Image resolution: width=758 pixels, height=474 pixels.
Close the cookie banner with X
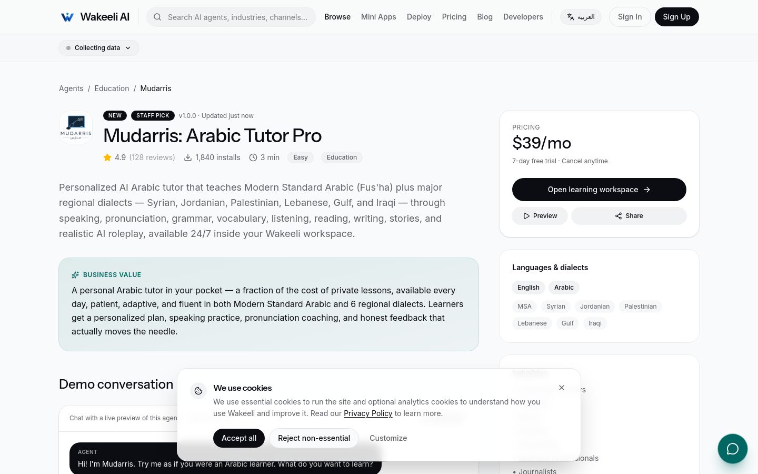pyautogui.click(x=562, y=388)
